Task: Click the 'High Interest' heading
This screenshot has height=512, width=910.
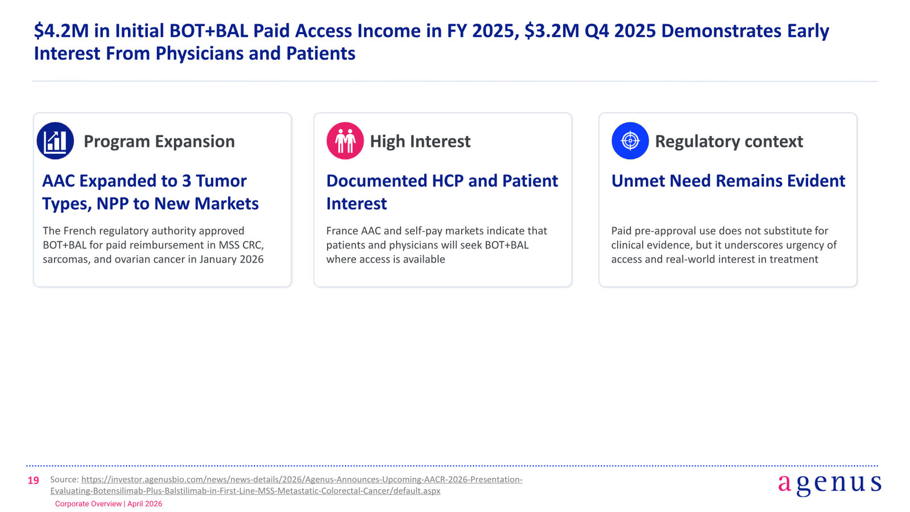Action: (420, 141)
